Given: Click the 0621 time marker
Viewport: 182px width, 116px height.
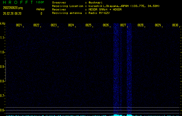Looking at the screenshot, I should pos(19,25).
